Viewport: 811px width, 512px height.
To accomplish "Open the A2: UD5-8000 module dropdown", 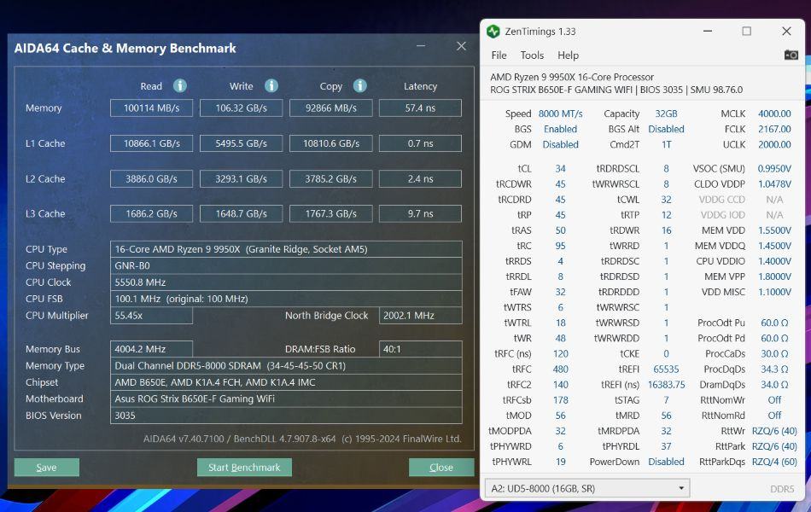I will [x=587, y=488].
